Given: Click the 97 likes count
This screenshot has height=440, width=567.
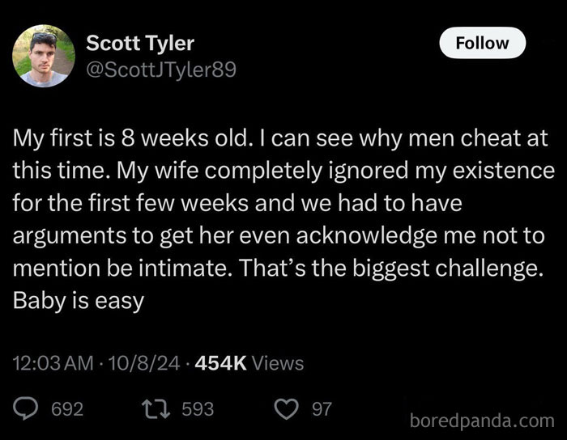Looking at the screenshot, I should 322,409.
